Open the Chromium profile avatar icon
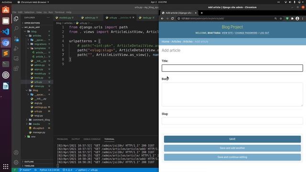 297,19
